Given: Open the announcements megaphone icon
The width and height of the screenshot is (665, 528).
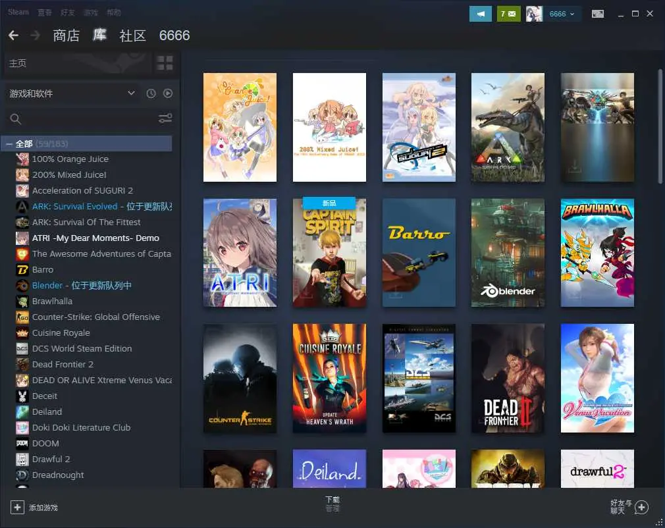Looking at the screenshot, I should click(x=481, y=14).
